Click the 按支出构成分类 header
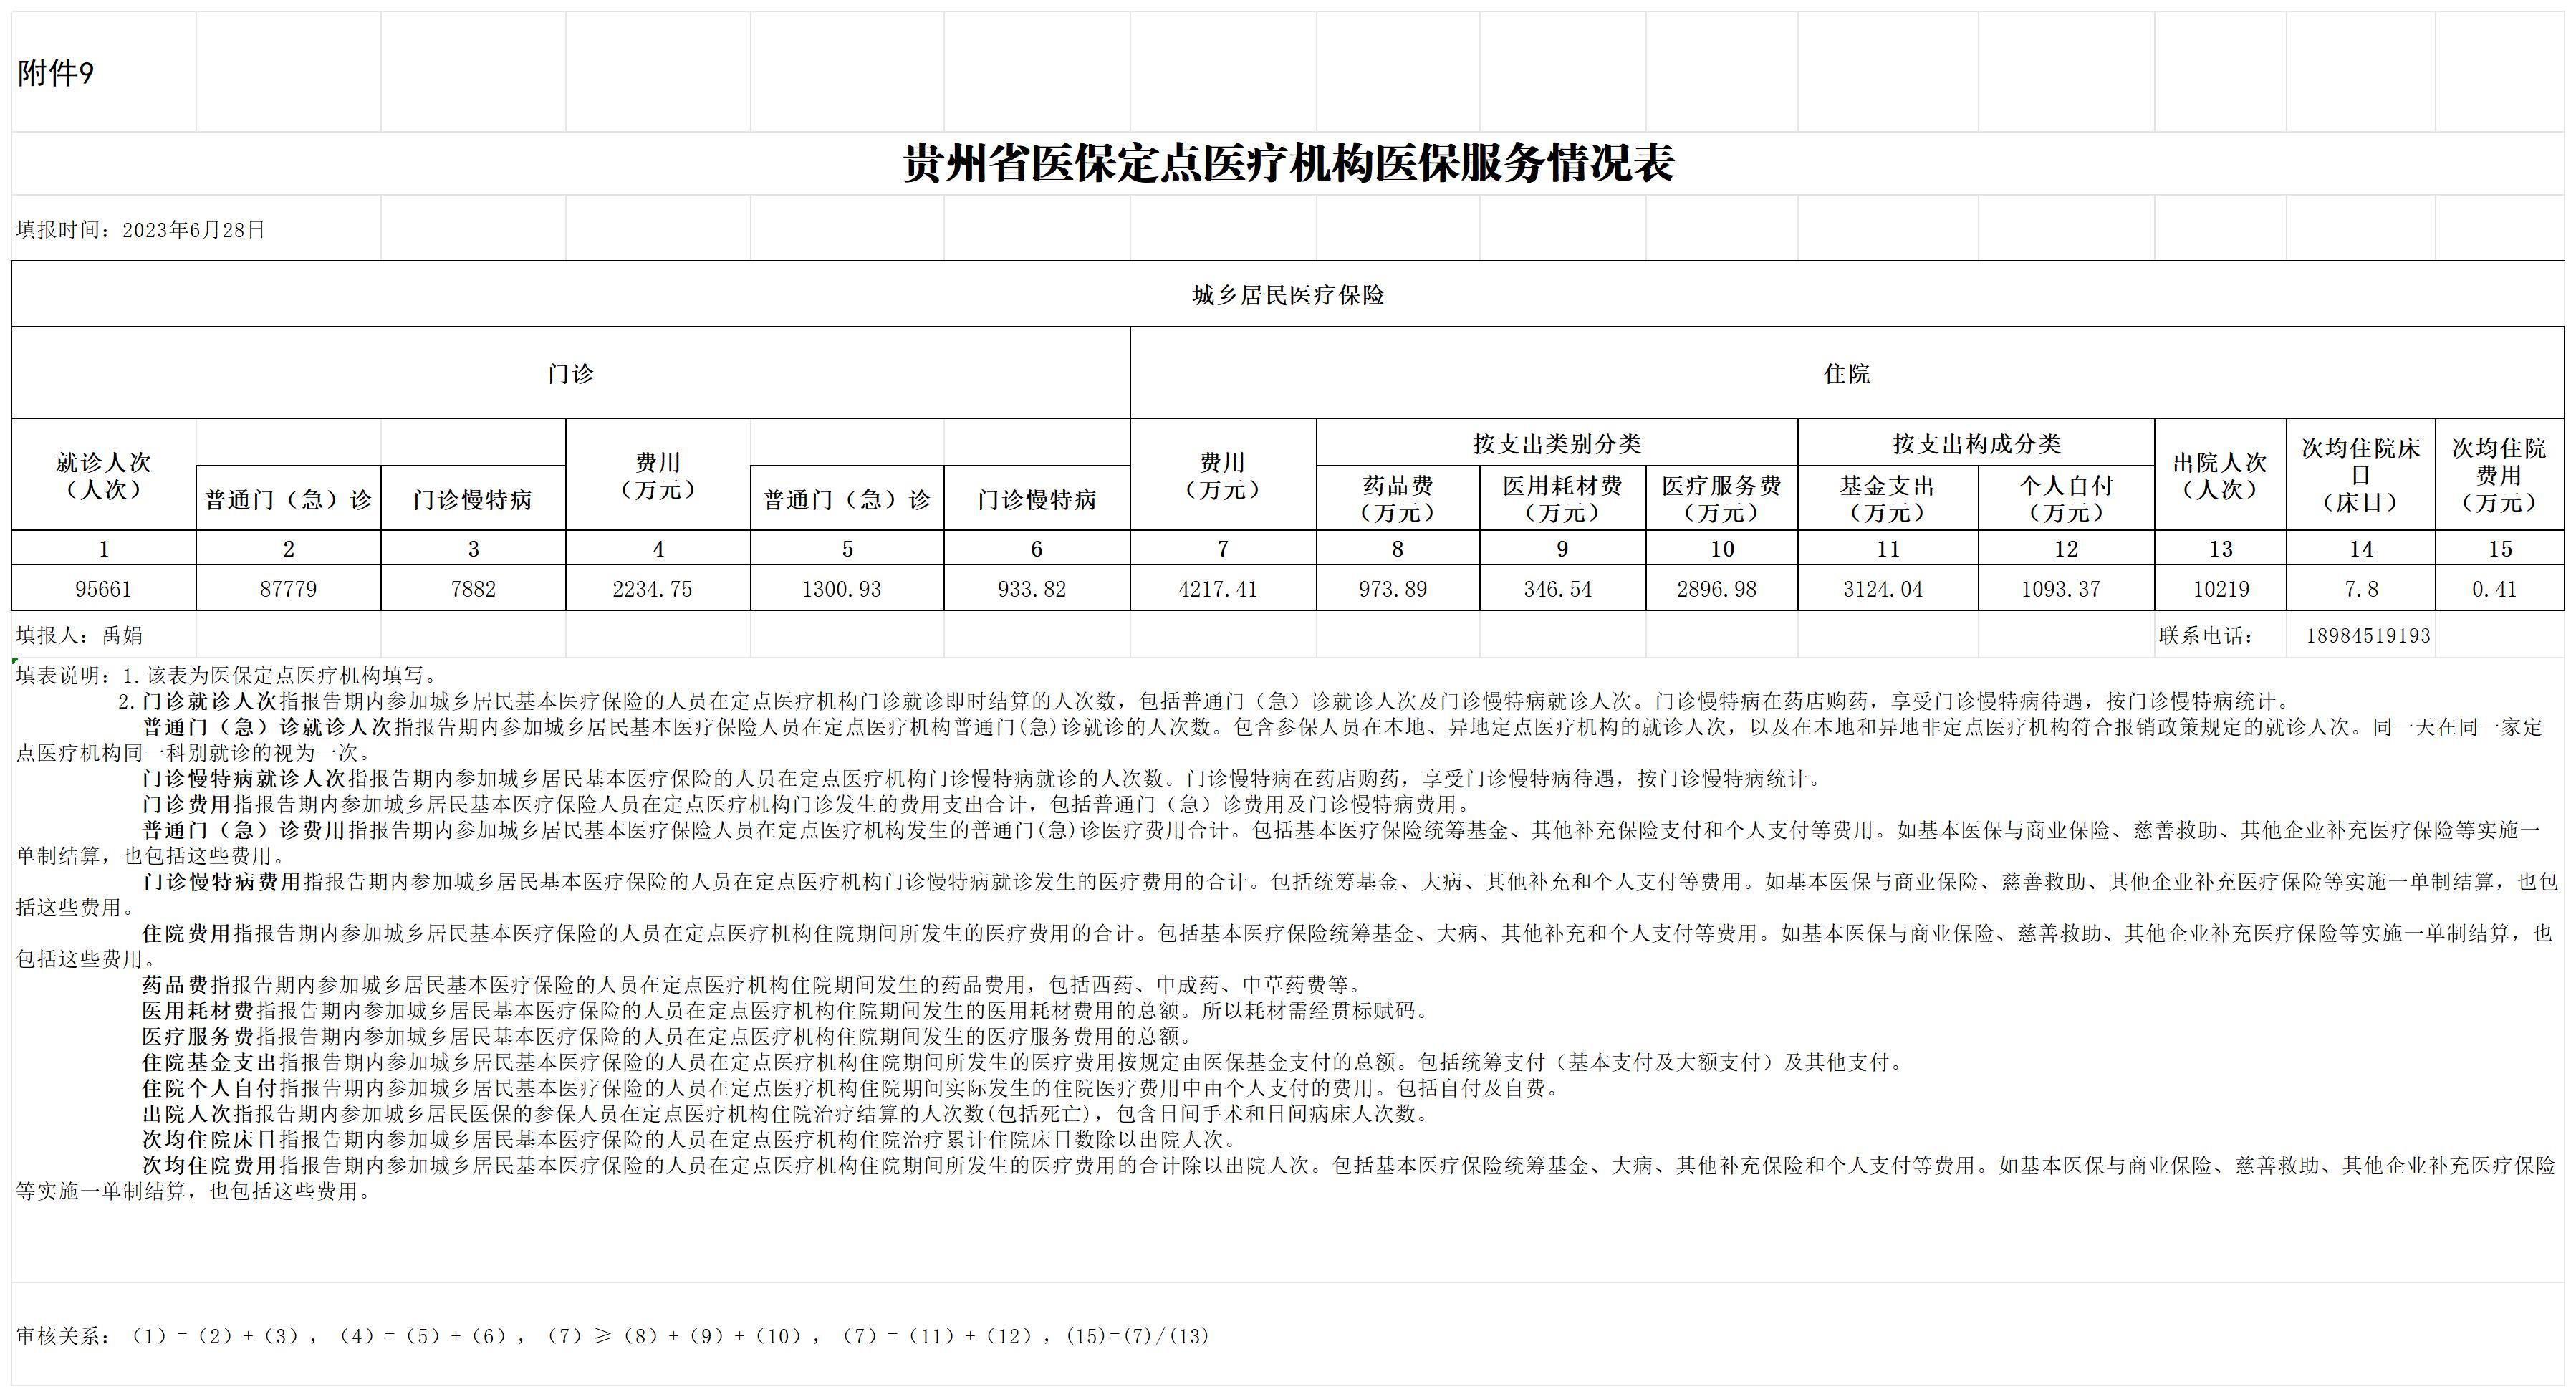Screen dimensions: 2576x1397 pos(1976,443)
